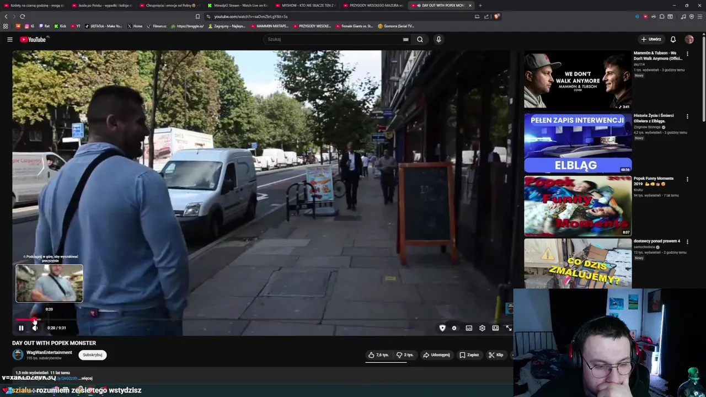Image resolution: width=706 pixels, height=397 pixels.
Task: Open the X Home bookmark
Action: [x=135, y=26]
